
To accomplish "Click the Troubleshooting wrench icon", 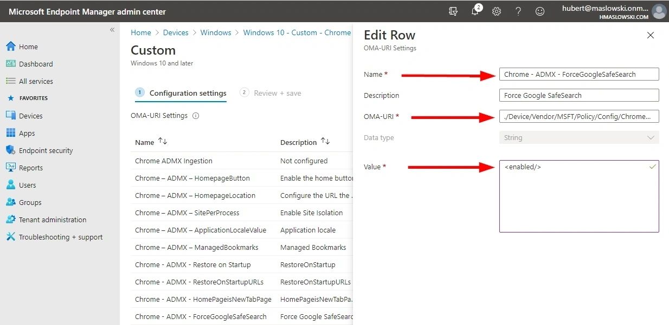I will [10, 237].
